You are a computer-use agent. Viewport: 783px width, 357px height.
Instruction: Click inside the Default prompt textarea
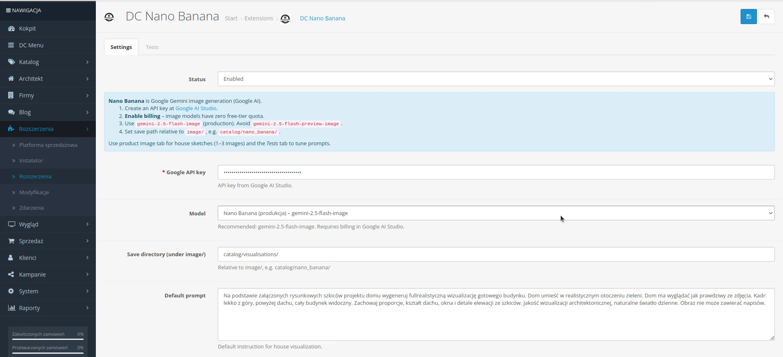[496, 315]
